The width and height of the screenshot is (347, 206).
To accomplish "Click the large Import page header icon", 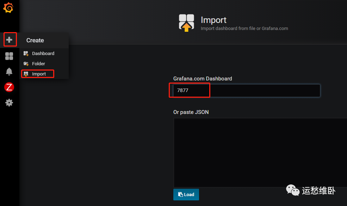I will pyautogui.click(x=186, y=23).
